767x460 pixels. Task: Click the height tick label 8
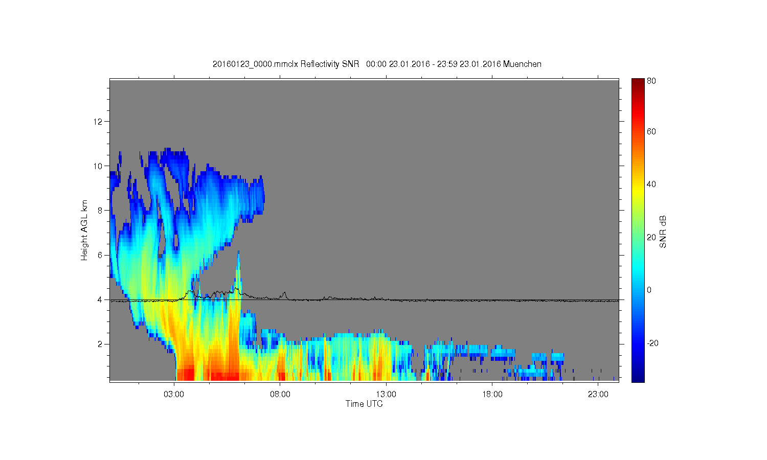click(x=101, y=210)
